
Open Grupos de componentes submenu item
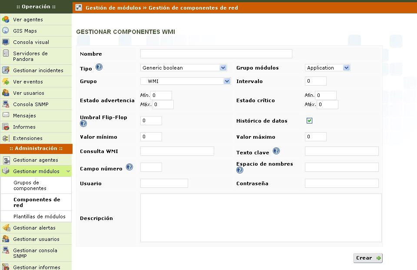click(x=30, y=186)
